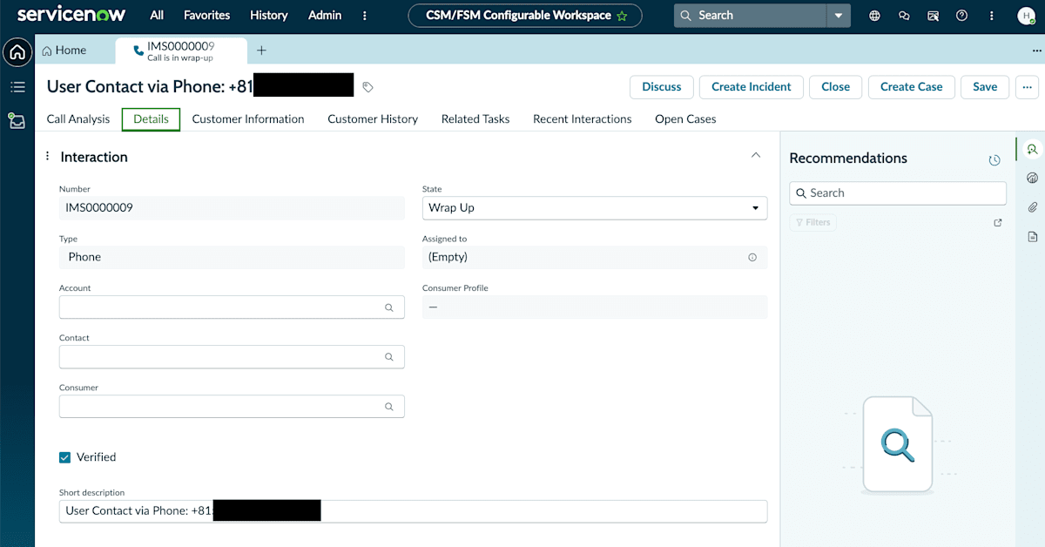This screenshot has height=547, width=1045.
Task: Open more record actions ellipsis beside Save
Action: (1028, 87)
